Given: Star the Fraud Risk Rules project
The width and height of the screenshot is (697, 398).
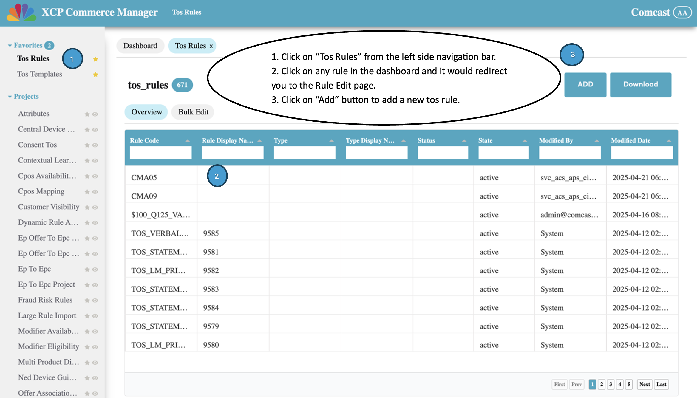Looking at the screenshot, I should pyautogui.click(x=87, y=300).
